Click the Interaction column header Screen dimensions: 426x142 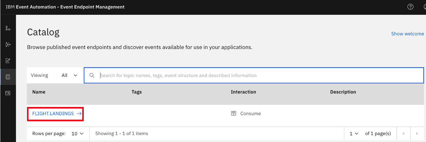click(243, 92)
